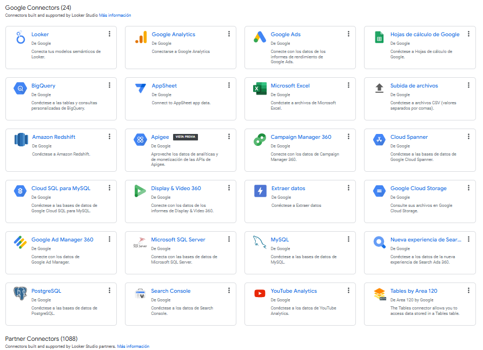Click the Campaign Manager 360 icon
The image size is (483, 350).
(x=260, y=140)
